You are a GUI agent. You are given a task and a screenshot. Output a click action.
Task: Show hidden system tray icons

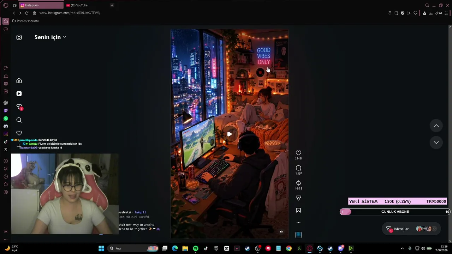pyautogui.click(x=402, y=248)
